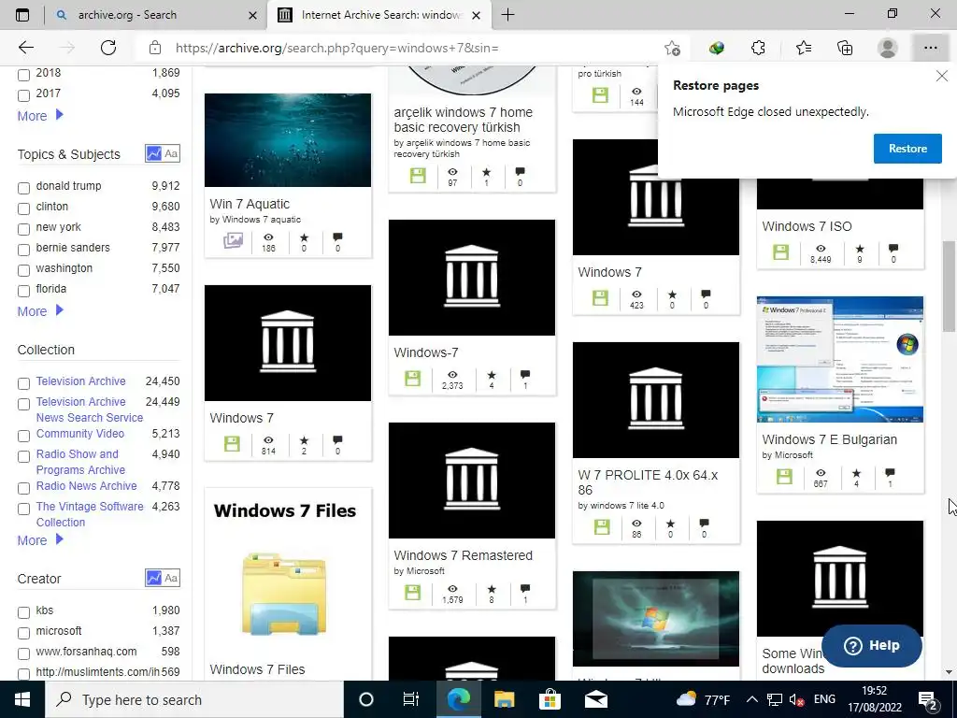The image size is (957, 718).
Task: Open the Collections icon
Action: point(845,48)
